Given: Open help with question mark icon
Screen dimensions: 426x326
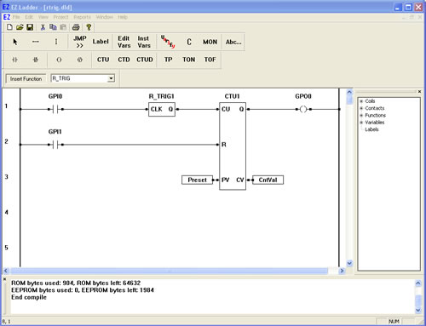Looking at the screenshot, I should pos(89,27).
